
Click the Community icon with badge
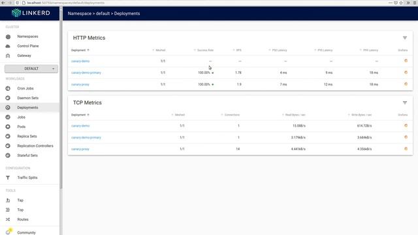pos(8,232)
